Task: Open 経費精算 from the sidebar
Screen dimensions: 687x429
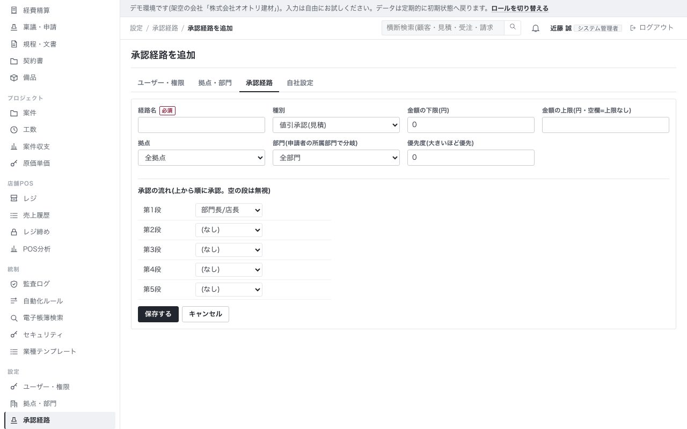Action: [60, 10]
